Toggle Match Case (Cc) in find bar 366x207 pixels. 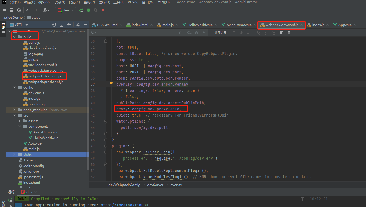(x=189, y=32)
